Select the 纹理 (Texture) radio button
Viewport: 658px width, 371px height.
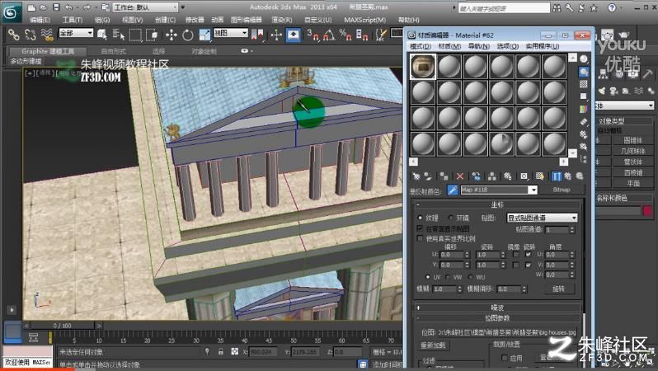click(x=420, y=218)
